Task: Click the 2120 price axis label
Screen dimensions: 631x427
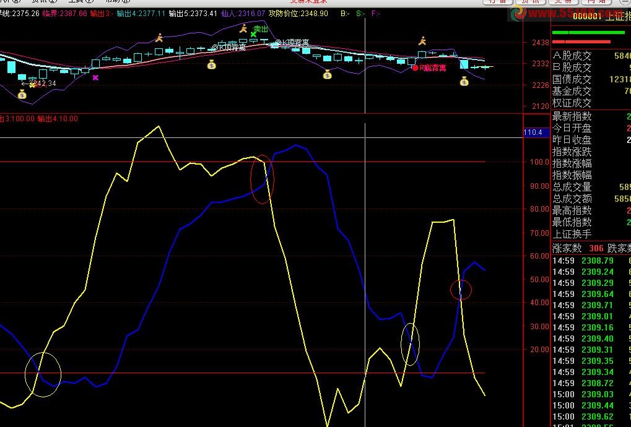Action: pos(541,106)
